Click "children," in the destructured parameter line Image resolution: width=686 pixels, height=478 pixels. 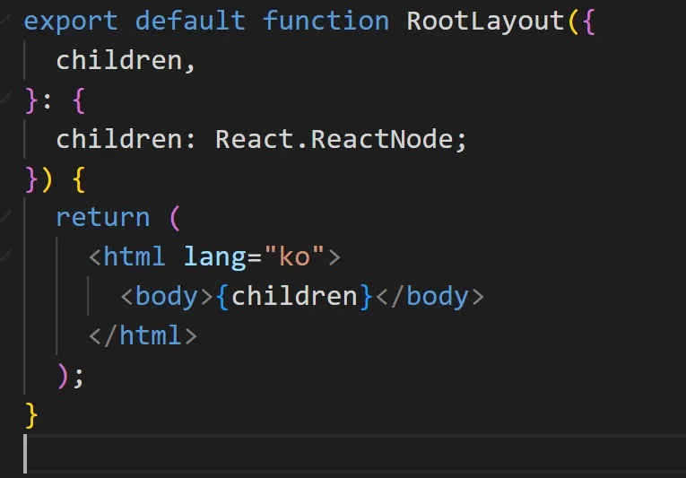click(x=126, y=60)
